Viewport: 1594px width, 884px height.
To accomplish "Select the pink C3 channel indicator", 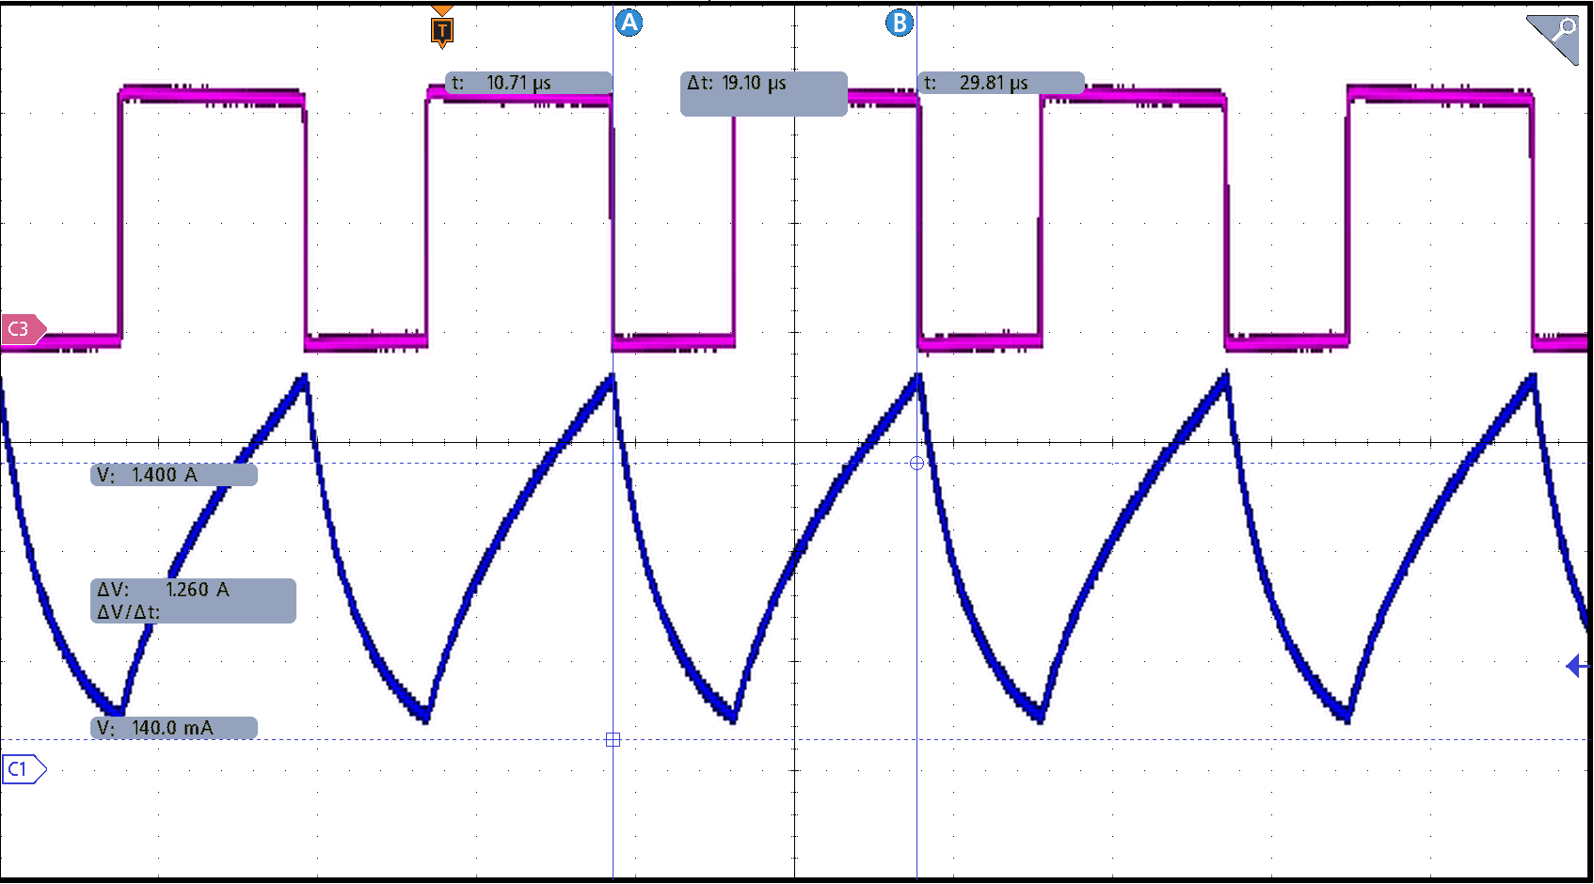I will pyautogui.click(x=23, y=329).
